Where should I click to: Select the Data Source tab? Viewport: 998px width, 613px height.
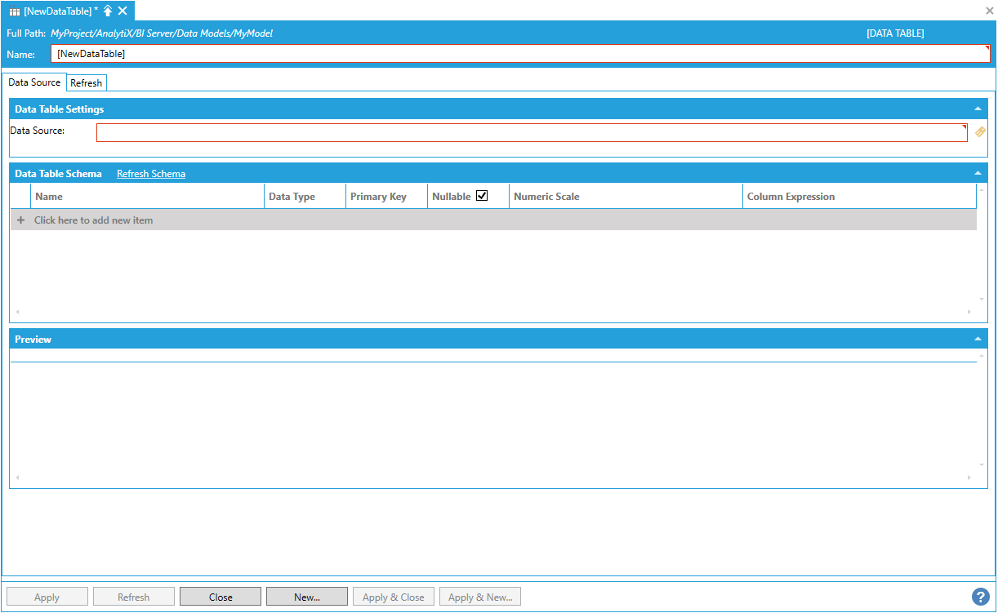(34, 82)
